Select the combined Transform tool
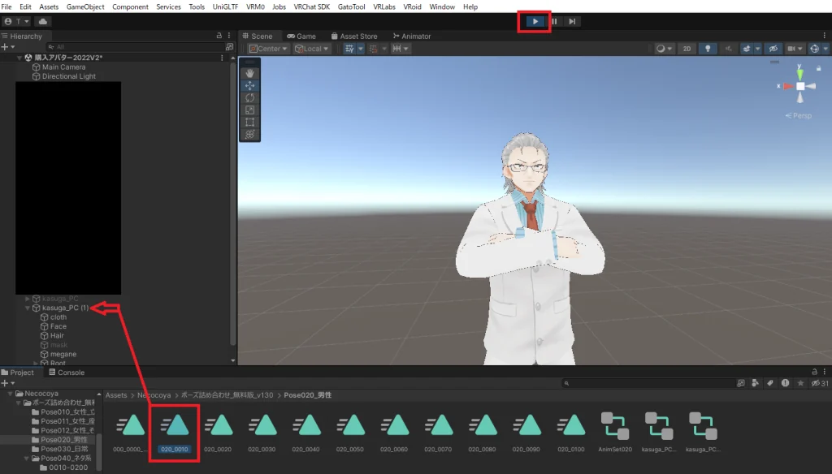 (250, 134)
